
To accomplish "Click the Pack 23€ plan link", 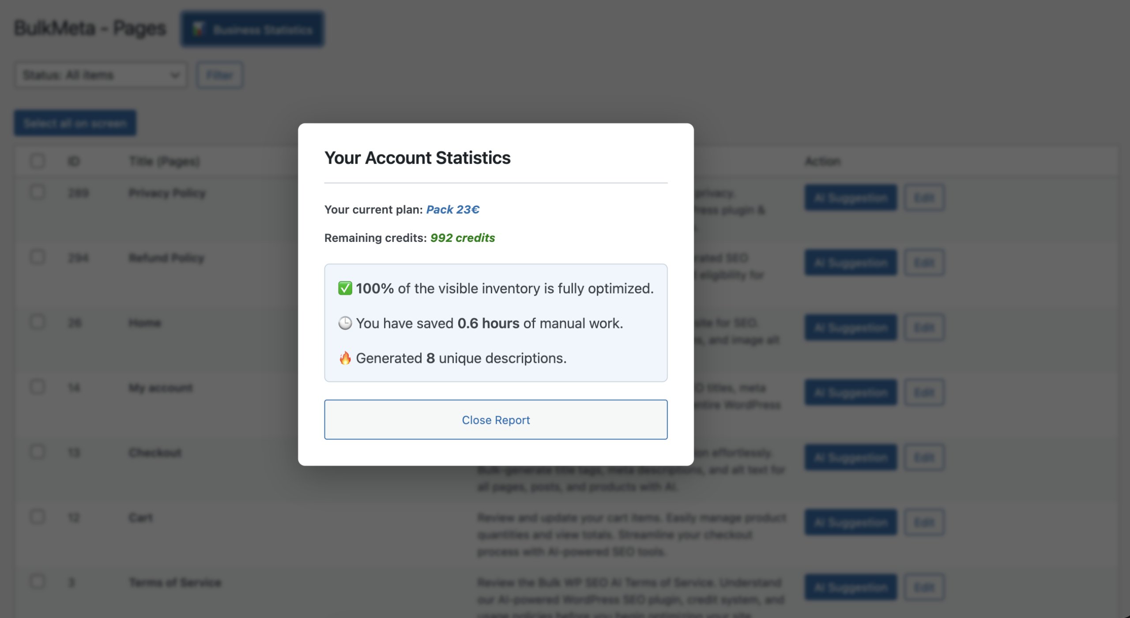I will pos(452,209).
